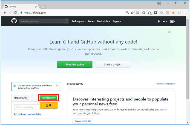Click the blue puzzle extension icon
Image resolution: width=190 pixels, height=125 pixels.
coord(156,13)
